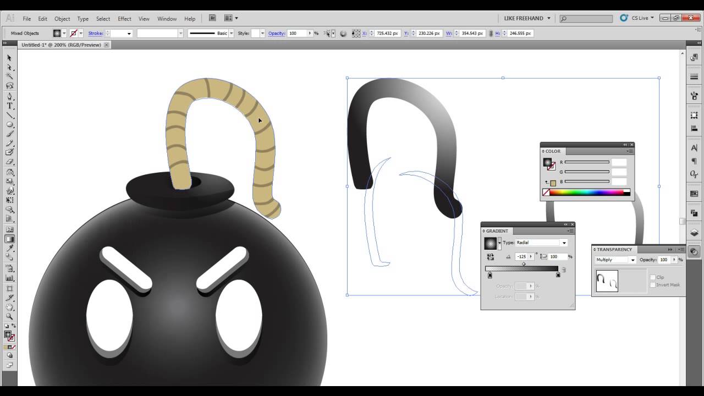Click the right gradient color stop
This screenshot has width=704, height=396.
pos(558,275)
